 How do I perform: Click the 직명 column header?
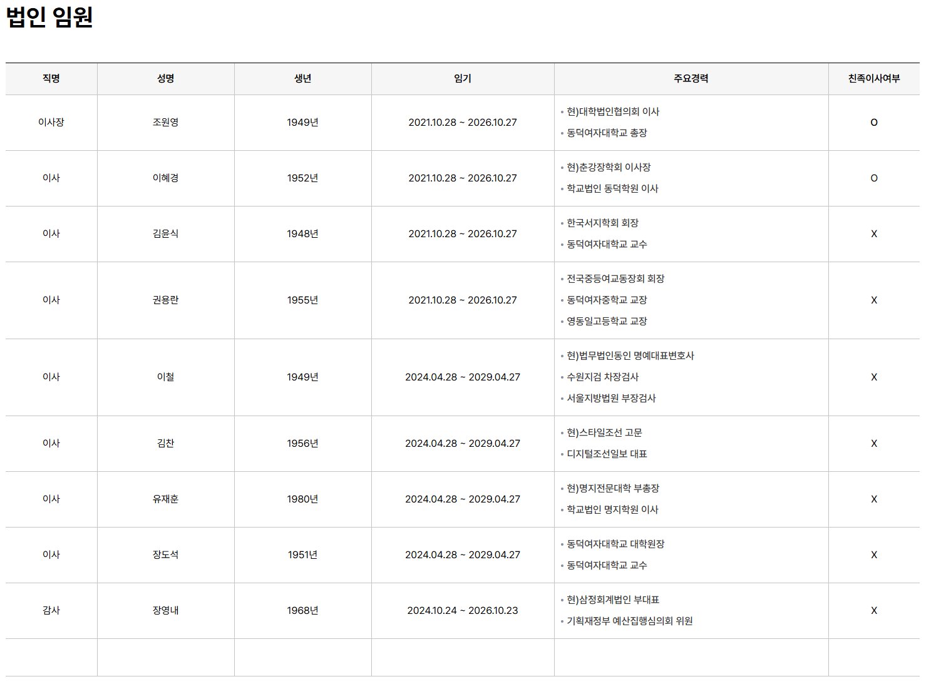click(x=51, y=79)
